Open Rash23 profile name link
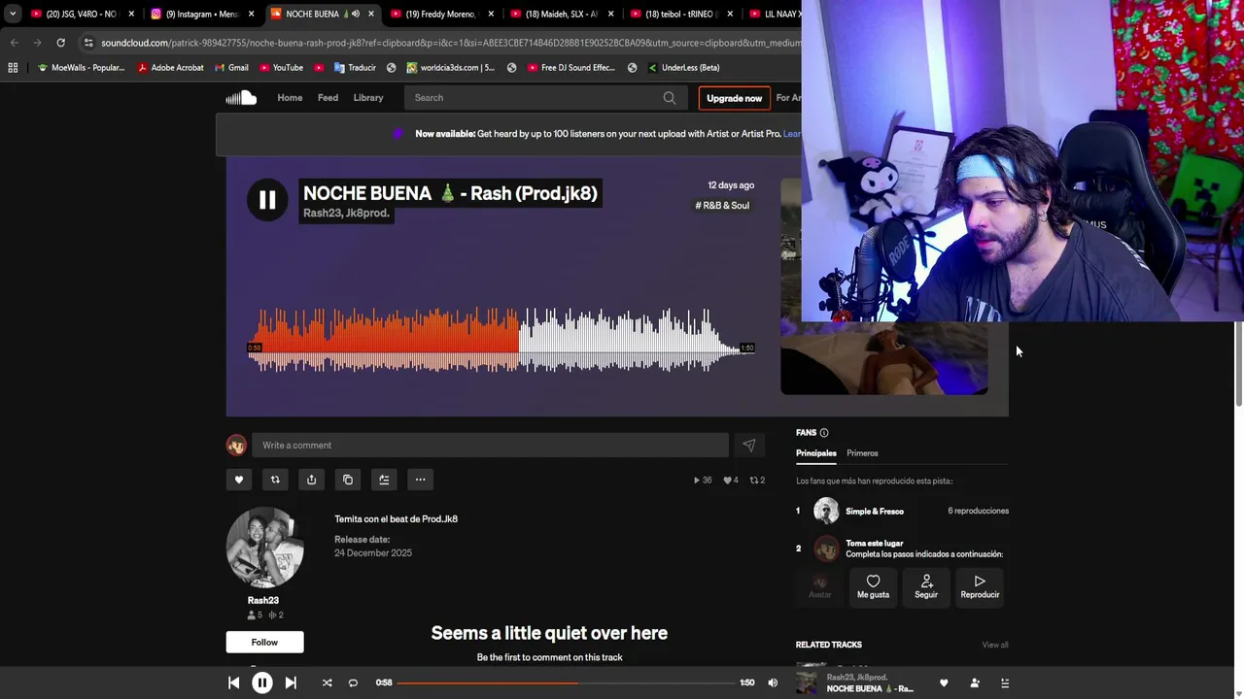 [x=263, y=600]
